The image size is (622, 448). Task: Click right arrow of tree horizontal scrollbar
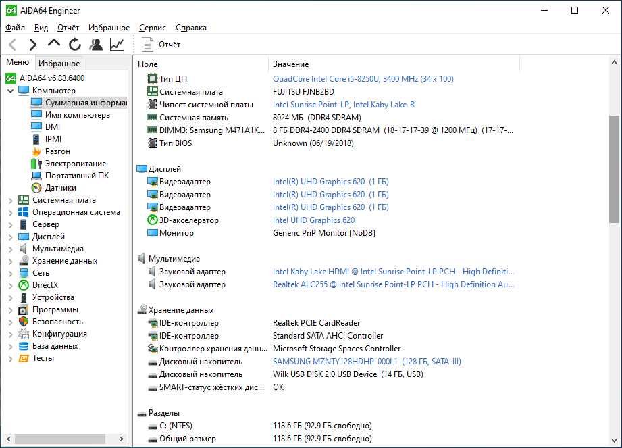pos(122,439)
